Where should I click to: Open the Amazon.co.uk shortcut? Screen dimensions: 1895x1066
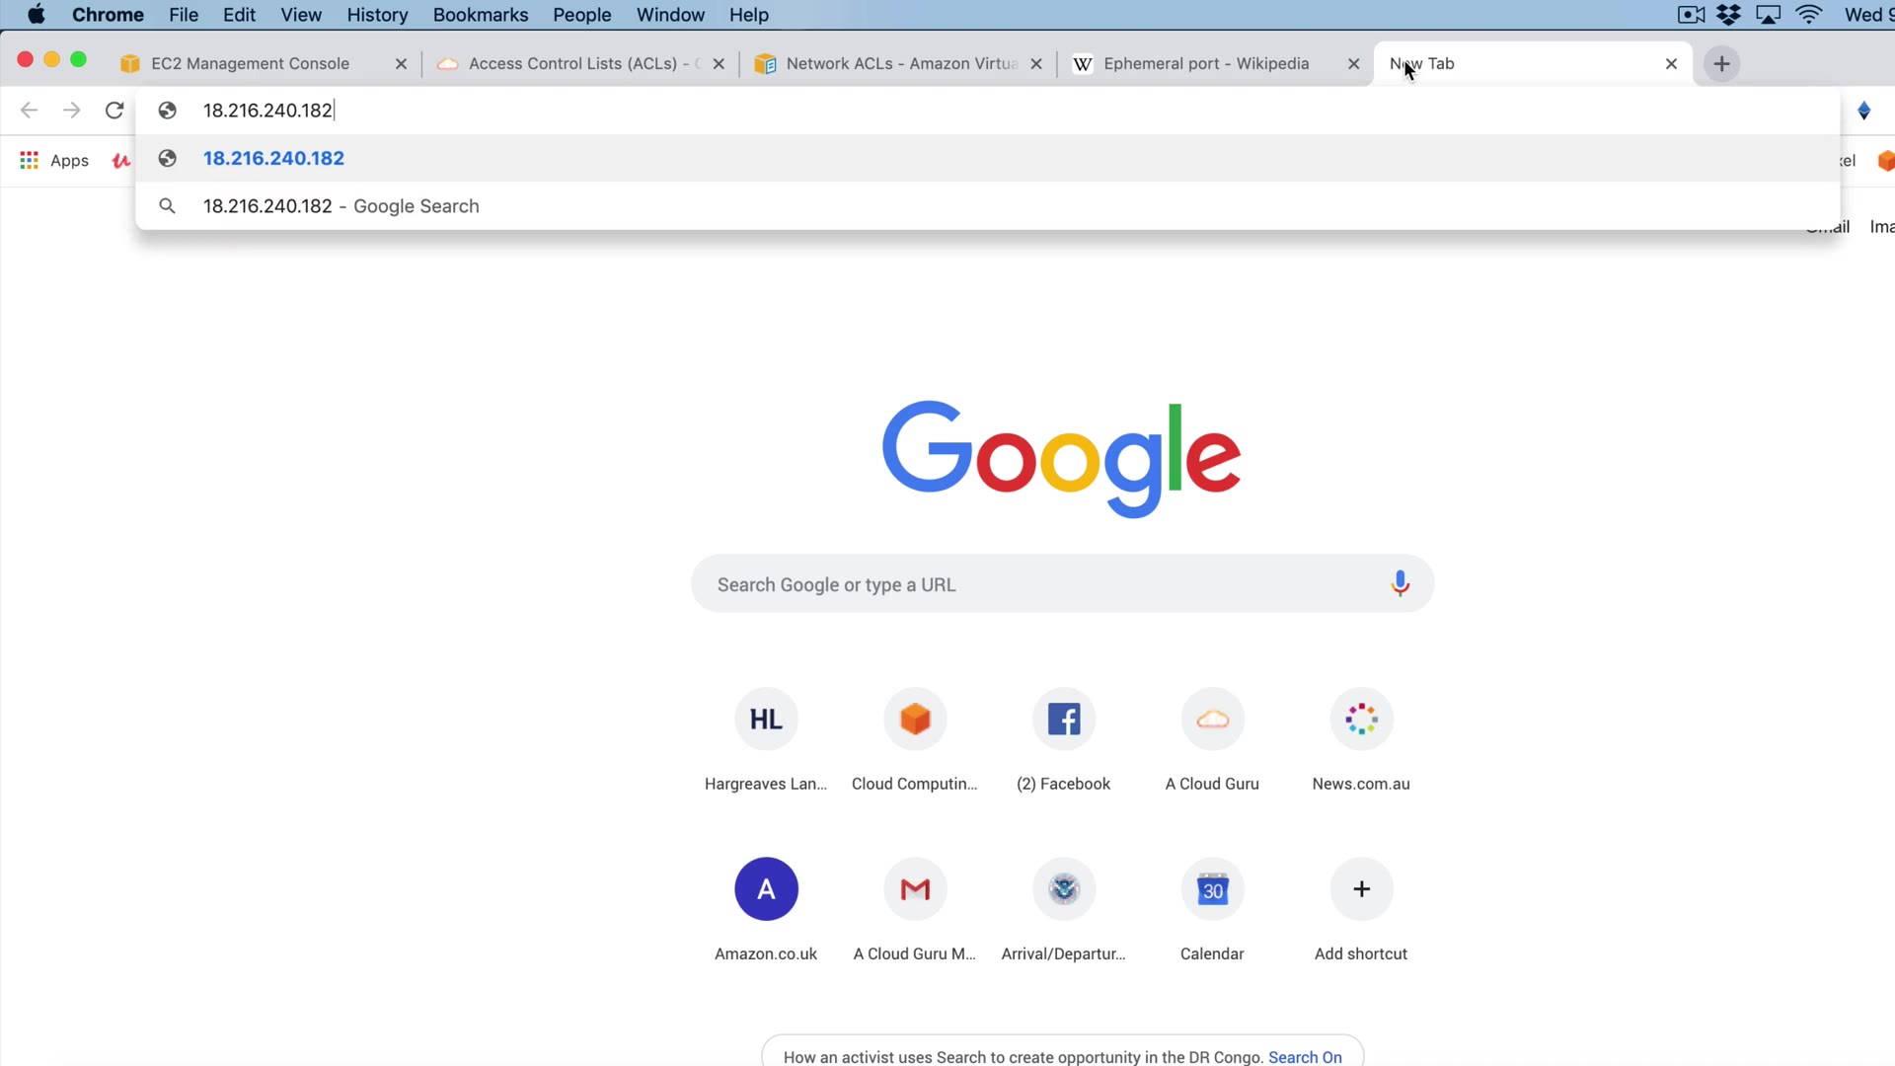766,889
